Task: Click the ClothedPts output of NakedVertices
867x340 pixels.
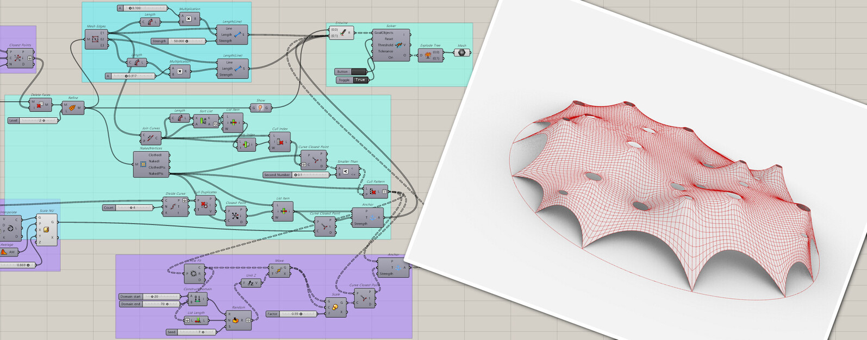Action: [157, 167]
